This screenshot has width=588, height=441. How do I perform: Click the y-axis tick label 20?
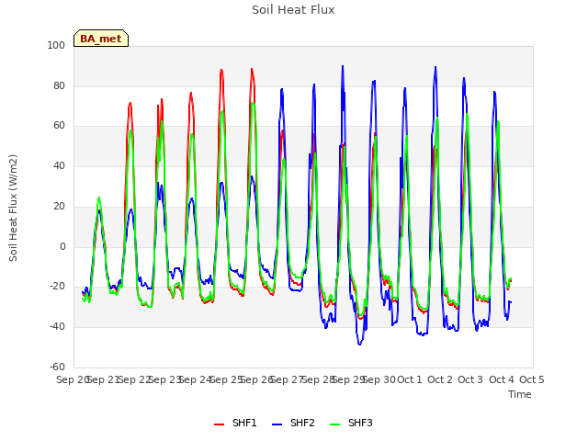pyautogui.click(x=59, y=206)
